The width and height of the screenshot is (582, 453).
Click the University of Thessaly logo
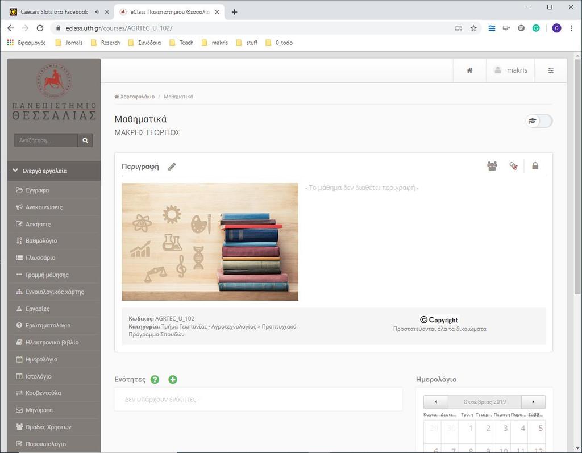point(54,92)
